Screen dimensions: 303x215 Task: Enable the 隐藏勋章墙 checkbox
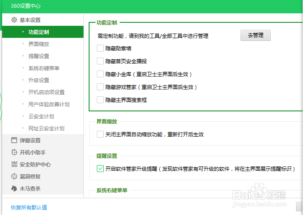(x=100, y=48)
